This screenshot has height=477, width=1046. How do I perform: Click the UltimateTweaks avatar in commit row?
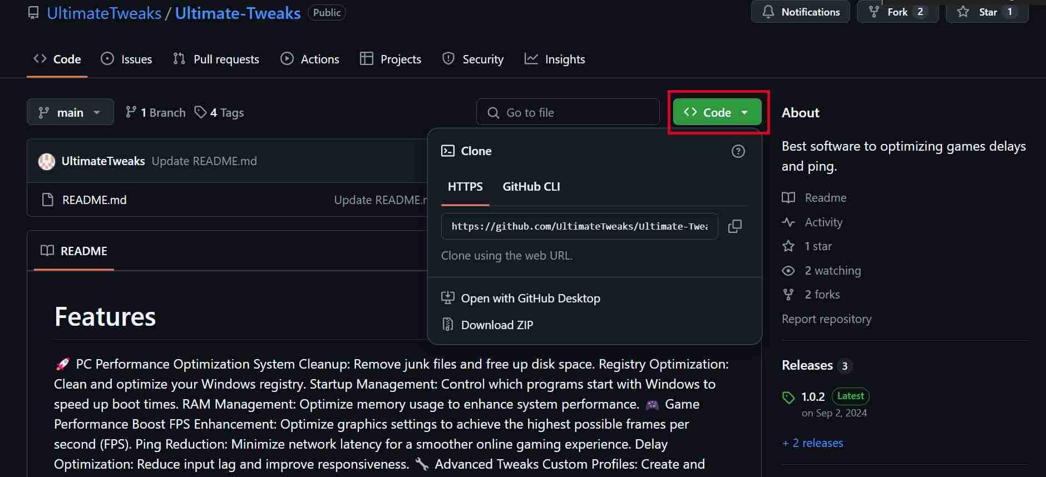click(47, 161)
